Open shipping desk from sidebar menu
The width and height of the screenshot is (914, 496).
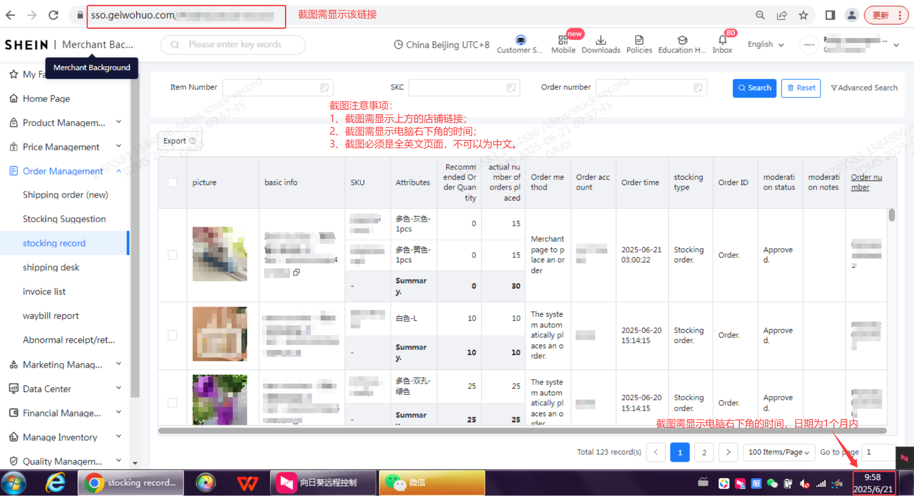click(x=51, y=267)
